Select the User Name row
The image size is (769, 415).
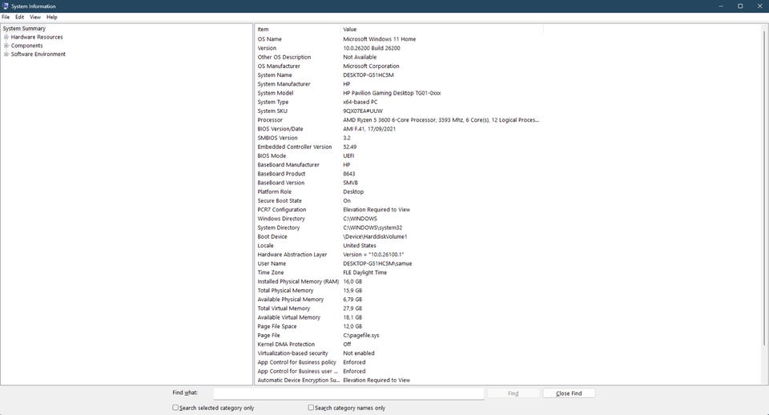pos(399,264)
